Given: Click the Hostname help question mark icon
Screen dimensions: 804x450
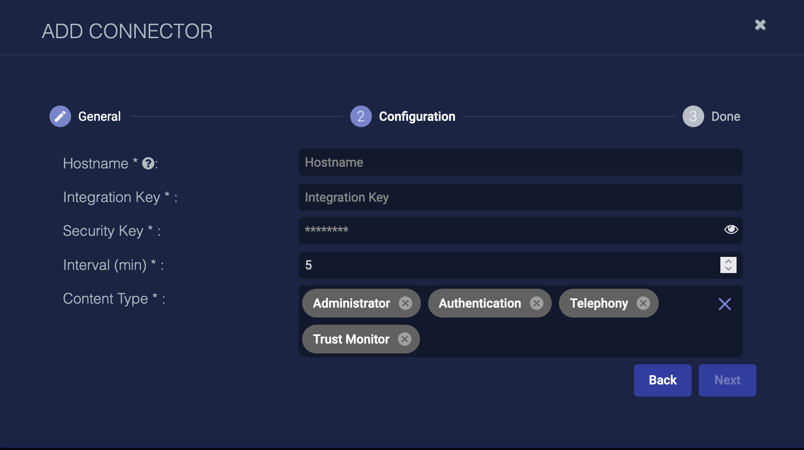Looking at the screenshot, I should [x=148, y=163].
